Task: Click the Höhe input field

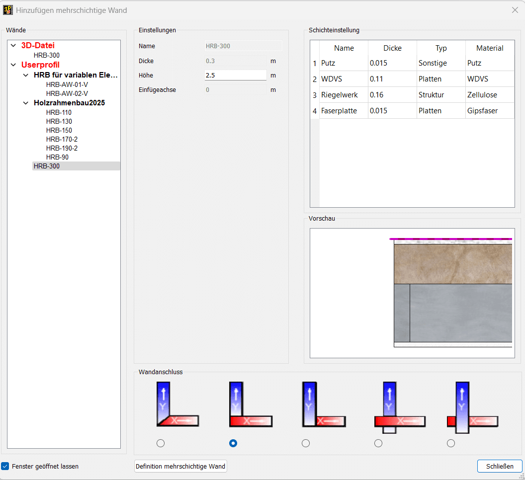Action: (x=235, y=76)
